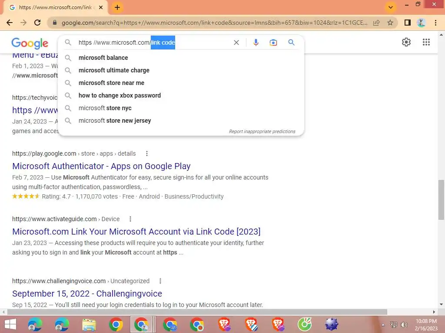Open the spiky blue ball taskbar app

click(332, 324)
